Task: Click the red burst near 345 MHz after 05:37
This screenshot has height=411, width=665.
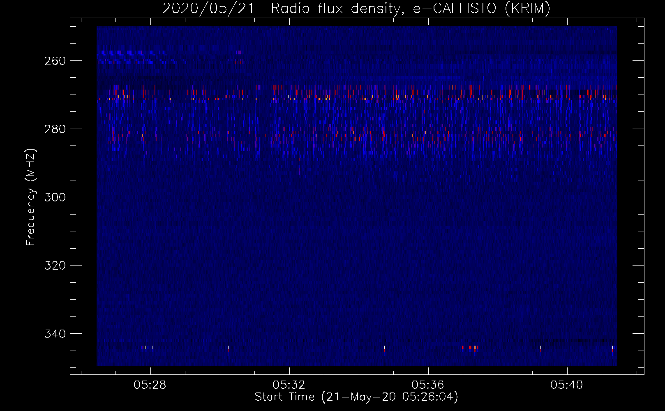Action: [x=472, y=349]
